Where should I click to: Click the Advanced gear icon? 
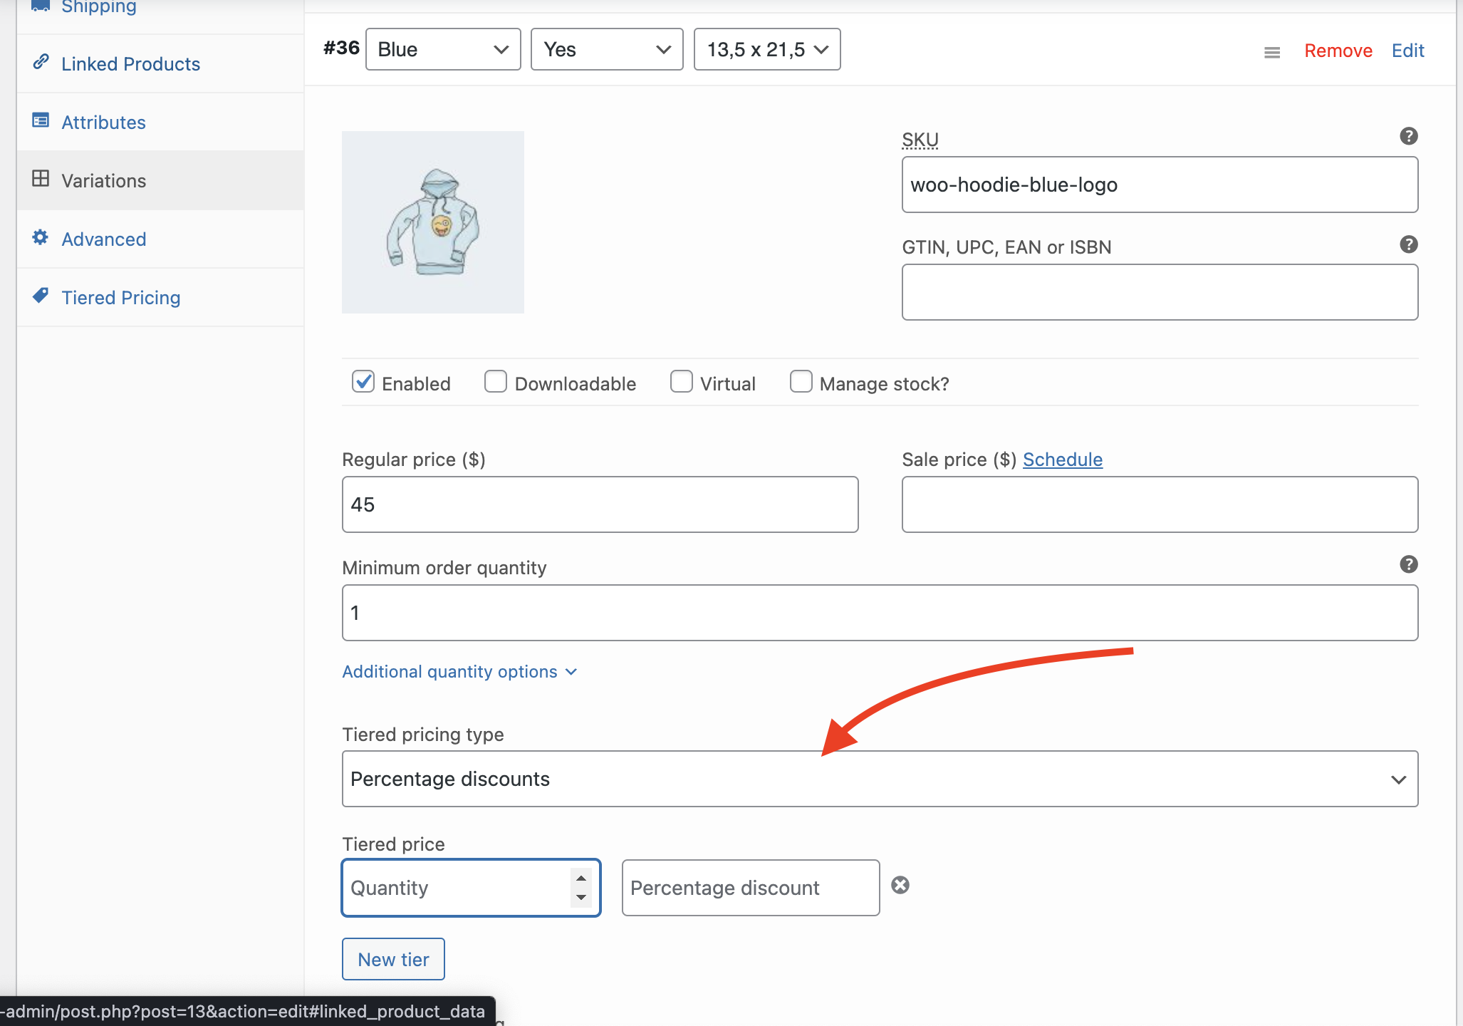coord(41,237)
